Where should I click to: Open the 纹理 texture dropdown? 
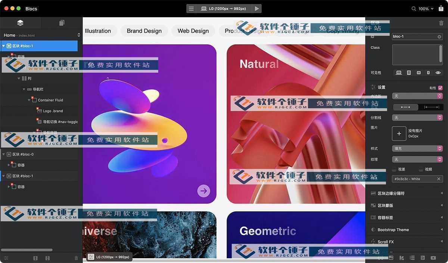417,159
